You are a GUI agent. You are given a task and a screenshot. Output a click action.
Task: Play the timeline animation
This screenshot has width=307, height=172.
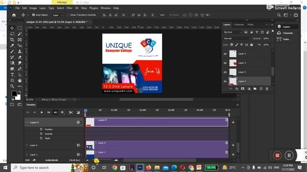(x=42, y=112)
